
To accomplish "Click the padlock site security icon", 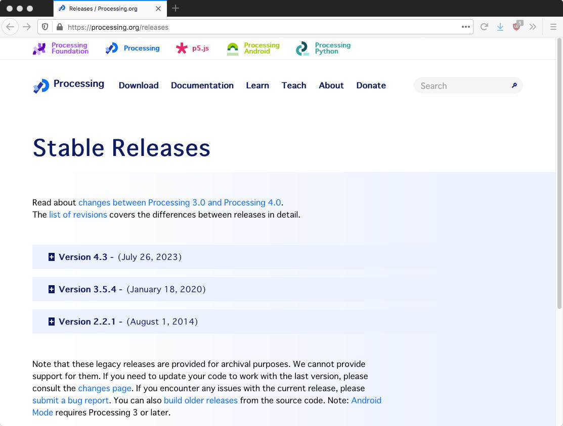I will tap(60, 27).
